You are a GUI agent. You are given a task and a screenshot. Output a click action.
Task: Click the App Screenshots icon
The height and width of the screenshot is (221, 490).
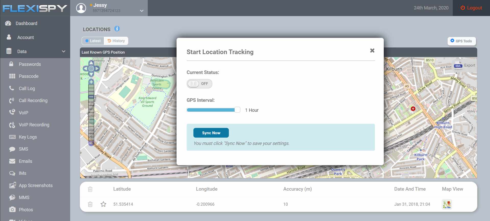[x=13, y=185]
